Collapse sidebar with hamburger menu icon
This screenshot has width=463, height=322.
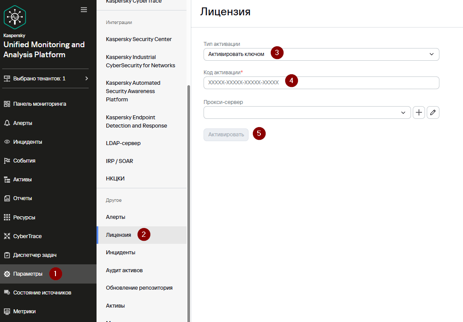[84, 10]
